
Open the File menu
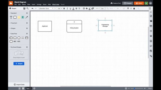[16, 4]
